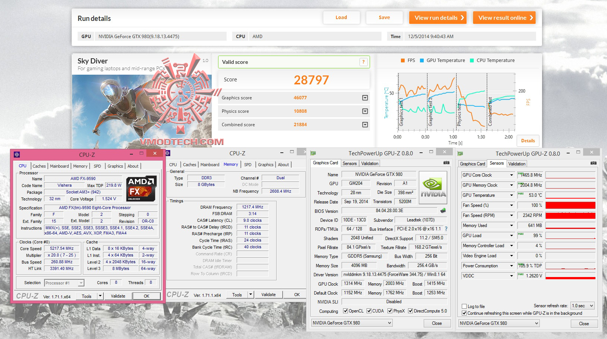This screenshot has width=607, height=339.
Task: Click the NVIDIA logo in GPU-Z
Action: pos(433,187)
